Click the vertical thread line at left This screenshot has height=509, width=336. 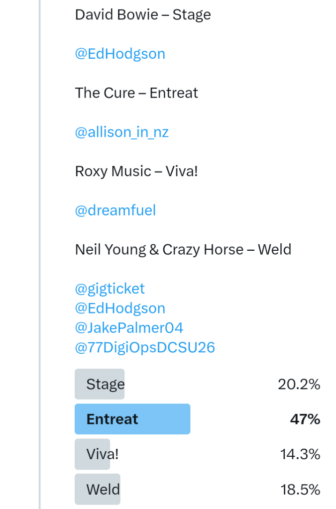[40, 249]
